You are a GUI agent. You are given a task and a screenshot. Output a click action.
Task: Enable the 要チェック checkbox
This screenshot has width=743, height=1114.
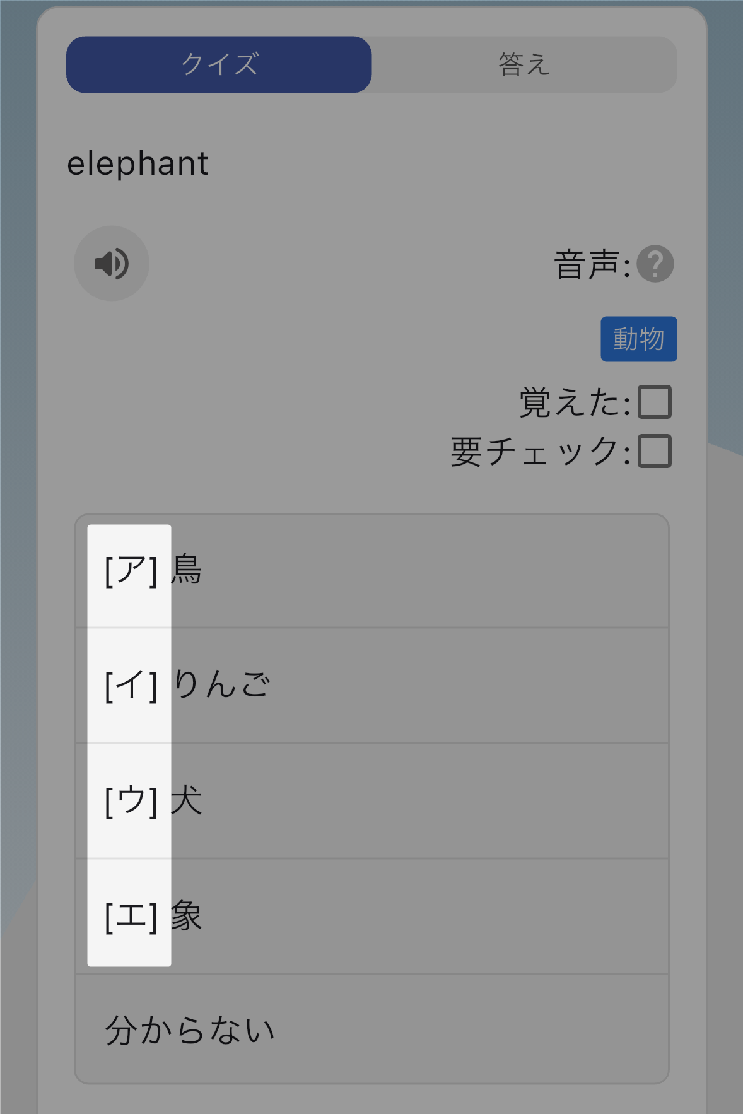[x=655, y=452]
